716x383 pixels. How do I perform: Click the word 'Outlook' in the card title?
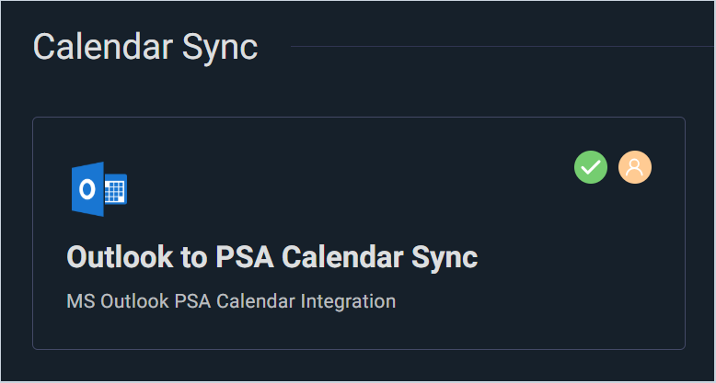point(124,256)
